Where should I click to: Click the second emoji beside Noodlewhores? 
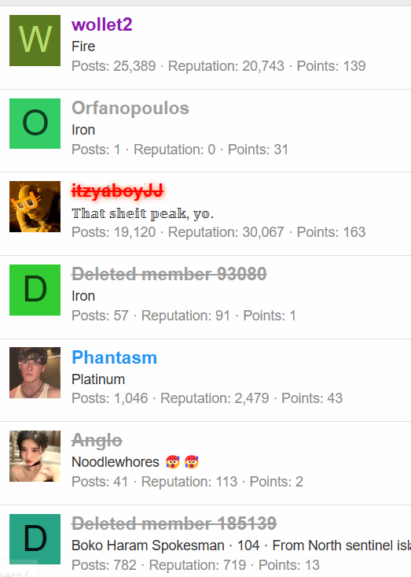click(192, 462)
